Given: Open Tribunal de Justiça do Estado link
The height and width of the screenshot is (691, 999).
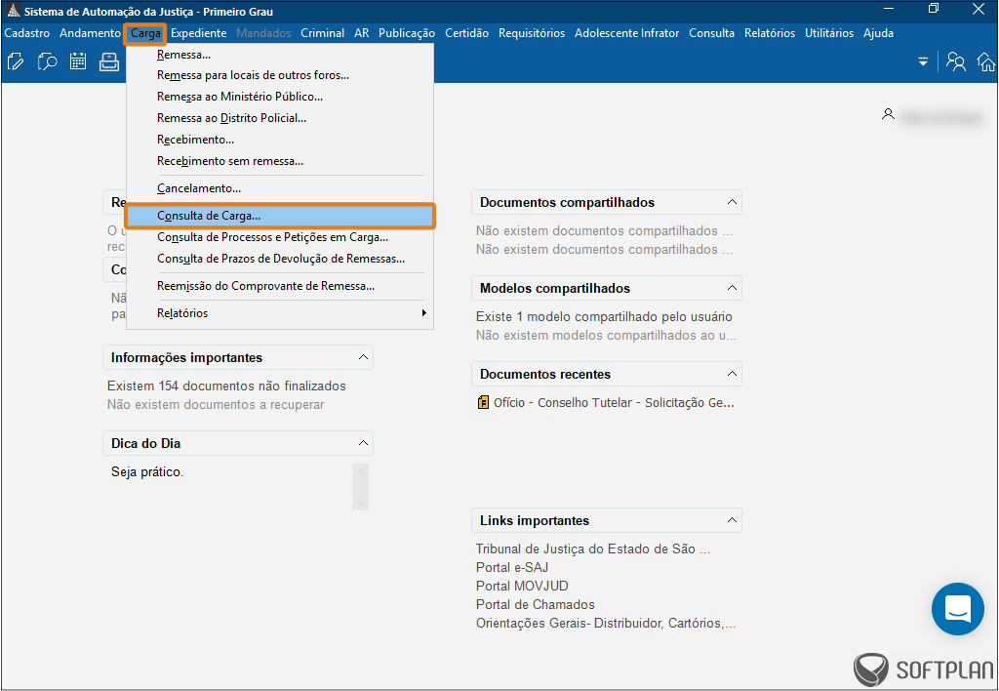Looking at the screenshot, I should [x=592, y=549].
